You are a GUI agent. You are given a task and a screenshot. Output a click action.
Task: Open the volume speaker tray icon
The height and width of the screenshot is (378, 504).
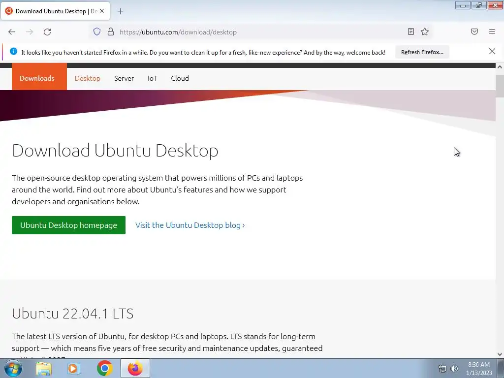[454, 369]
